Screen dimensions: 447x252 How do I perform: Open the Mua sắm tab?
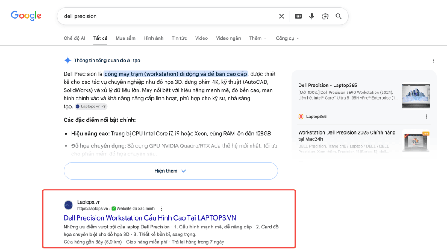click(x=125, y=38)
